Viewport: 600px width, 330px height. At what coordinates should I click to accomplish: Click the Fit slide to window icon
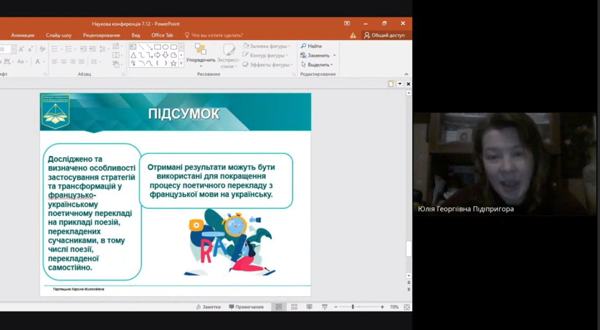tap(407, 307)
